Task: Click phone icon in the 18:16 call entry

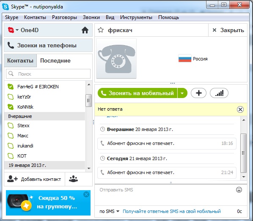Action: pyautogui.click(x=102, y=143)
